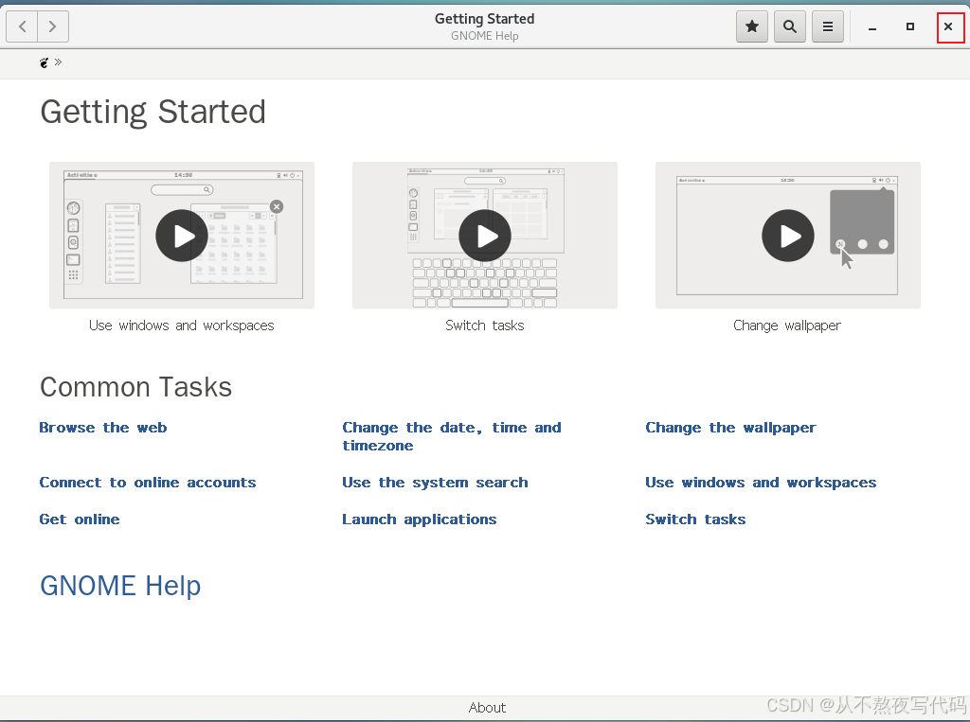Click the GNOME foot breadcrumb icon
The image size is (970, 722).
point(44,62)
